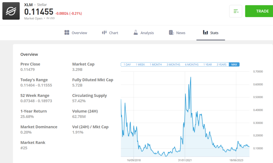Click the Market Open status text

(33, 18)
